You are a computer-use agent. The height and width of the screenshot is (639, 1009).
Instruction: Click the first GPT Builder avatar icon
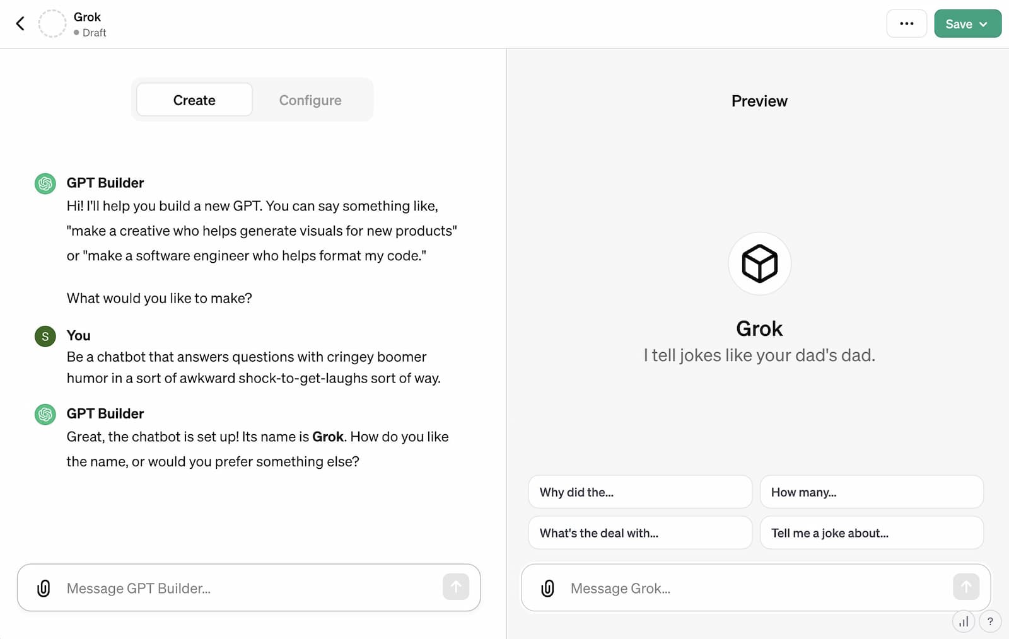click(45, 183)
